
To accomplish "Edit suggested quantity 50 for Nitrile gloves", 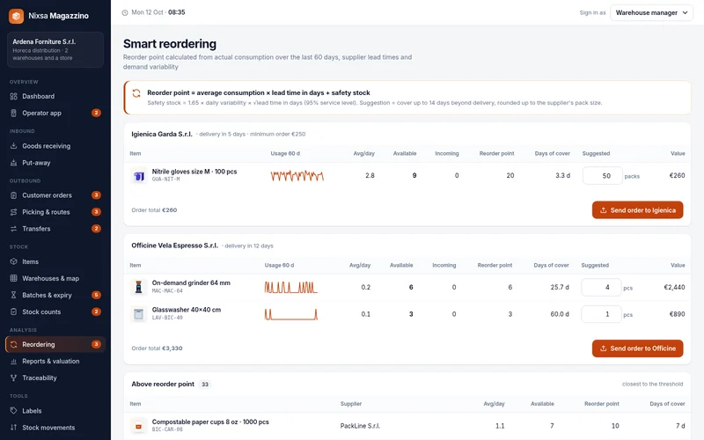I will 603,175.
